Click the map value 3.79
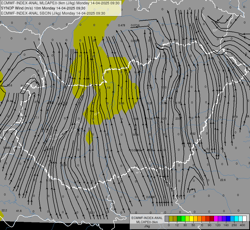 (150, 88)
